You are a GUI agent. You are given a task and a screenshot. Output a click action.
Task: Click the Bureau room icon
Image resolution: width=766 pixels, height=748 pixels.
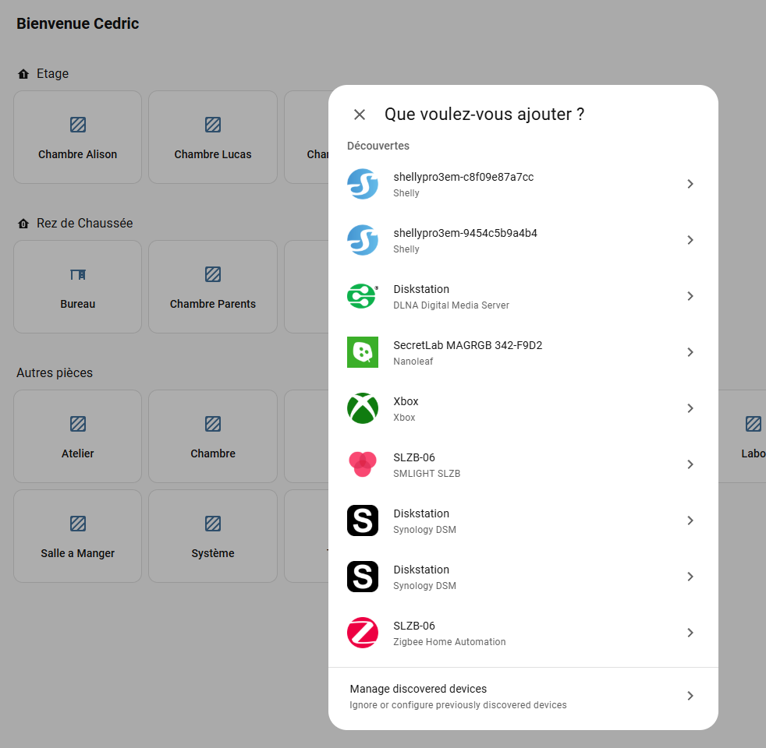pyautogui.click(x=78, y=274)
